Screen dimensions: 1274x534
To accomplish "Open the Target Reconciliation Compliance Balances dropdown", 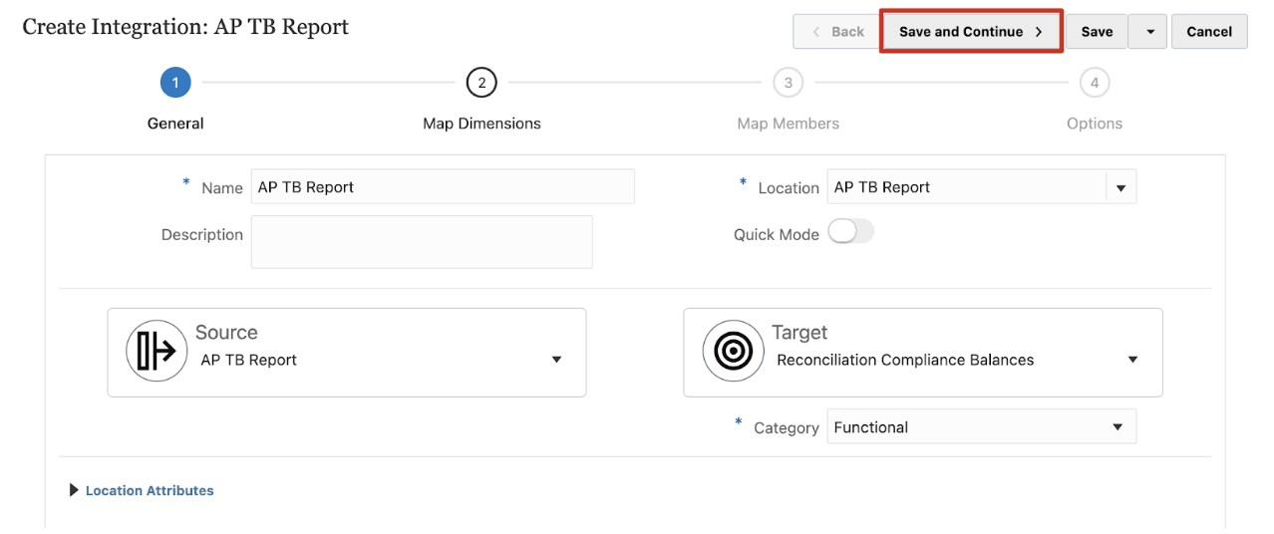I will 1132,360.
